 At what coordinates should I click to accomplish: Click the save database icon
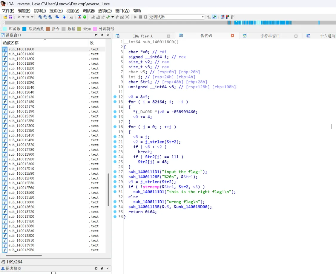point(10,17)
